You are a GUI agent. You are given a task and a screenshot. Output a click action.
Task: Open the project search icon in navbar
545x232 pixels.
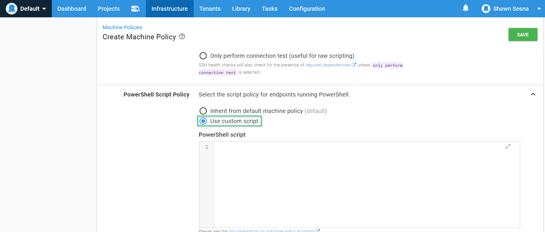(135, 9)
